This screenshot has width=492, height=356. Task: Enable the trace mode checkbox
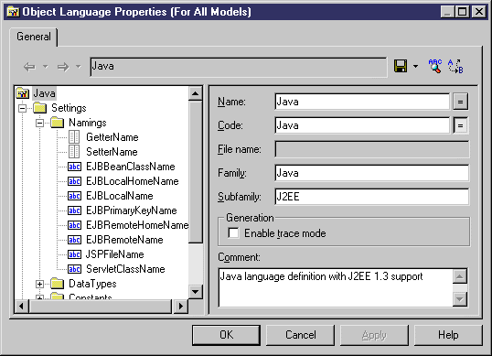click(233, 233)
